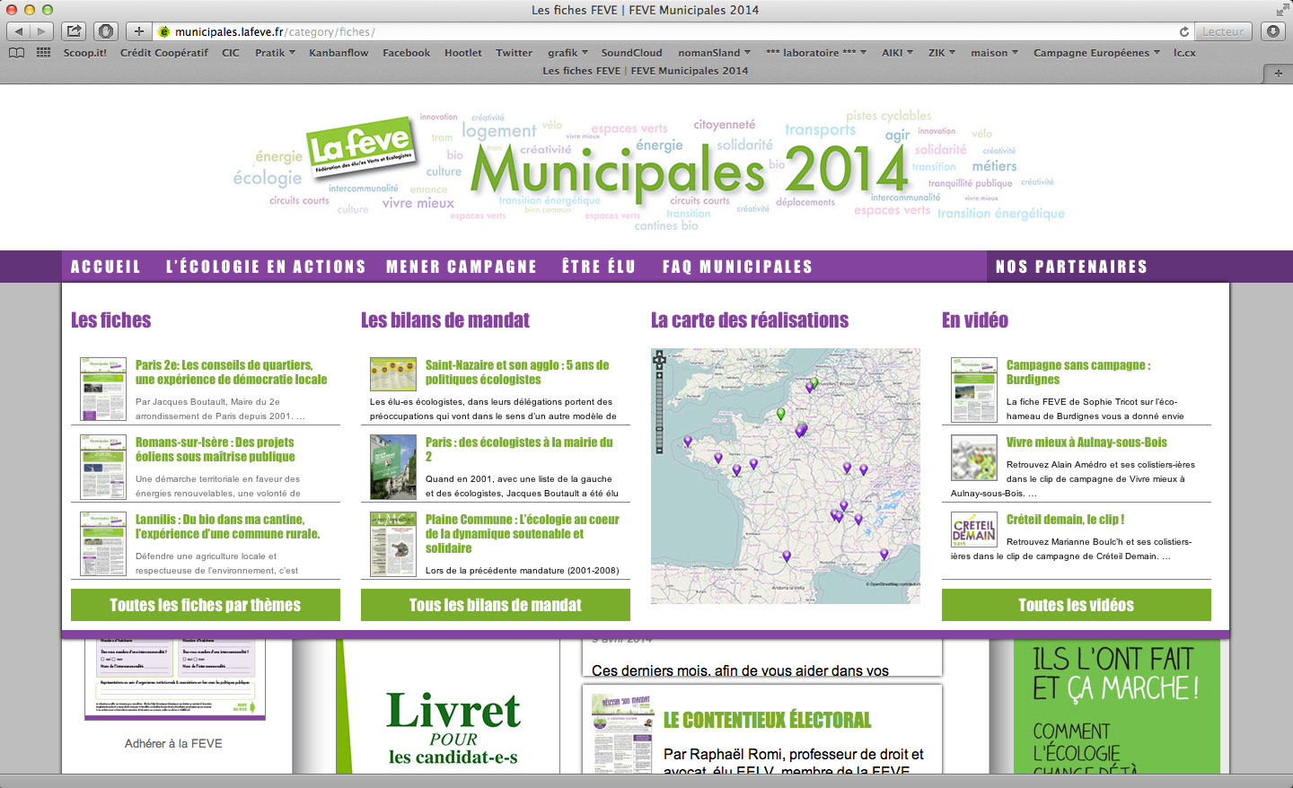This screenshot has width=1293, height=788.
Task: Open Vivre mieux à Aulnay-sous-Bois link
Action: 1086,442
